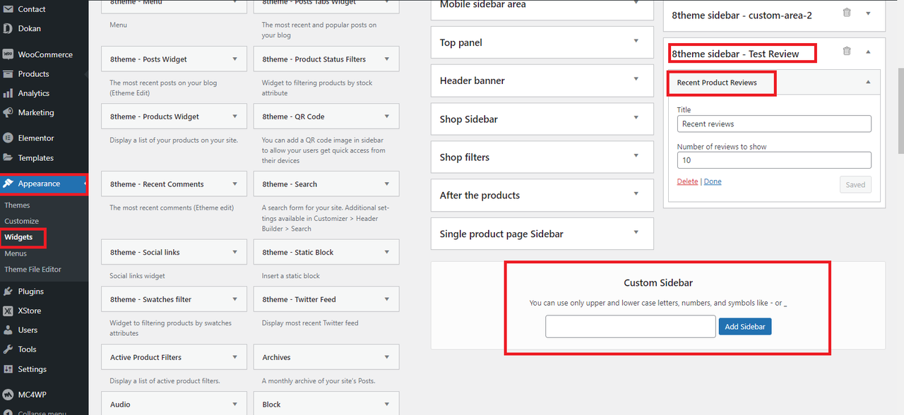Image resolution: width=904 pixels, height=415 pixels.
Task: Click the Contact menu icon
Action: [8, 9]
